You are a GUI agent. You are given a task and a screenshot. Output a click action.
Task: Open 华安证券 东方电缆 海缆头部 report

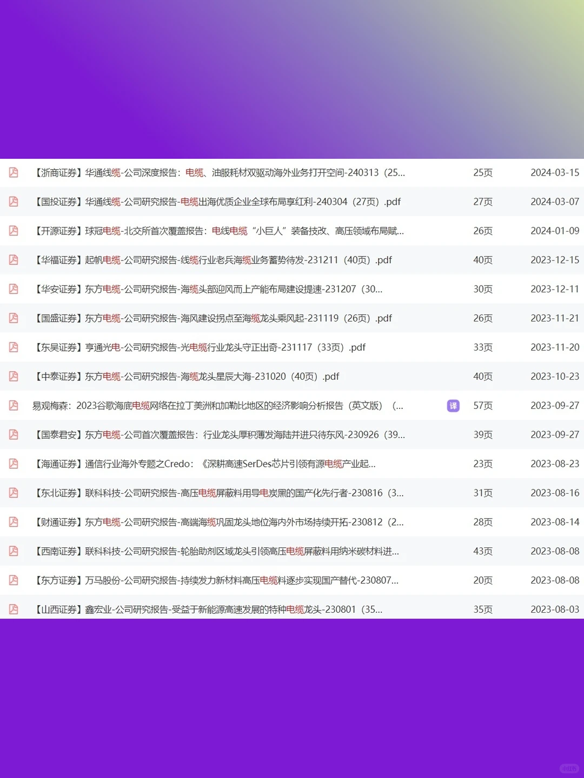208,290
